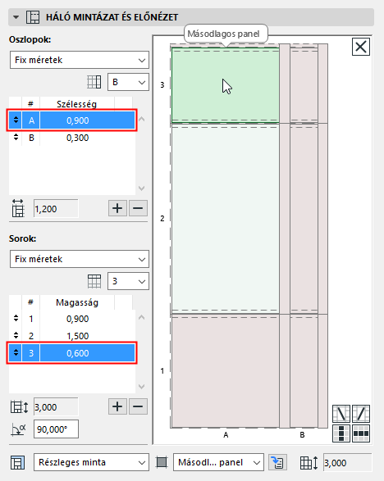384x481 pixels.
Task: Collapse the Háló mintázat és előnézet panel
Action: (x=16, y=17)
